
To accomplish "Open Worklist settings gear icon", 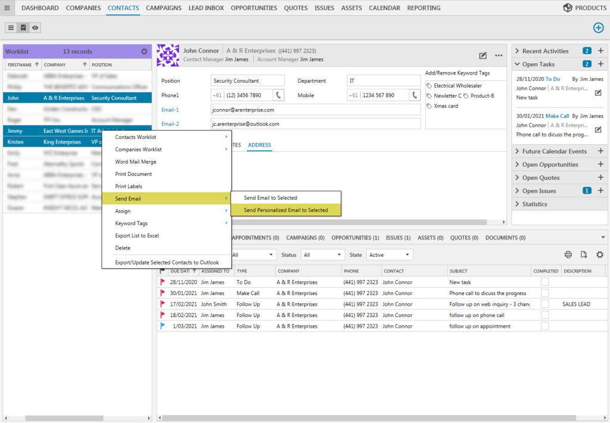I will tap(144, 52).
